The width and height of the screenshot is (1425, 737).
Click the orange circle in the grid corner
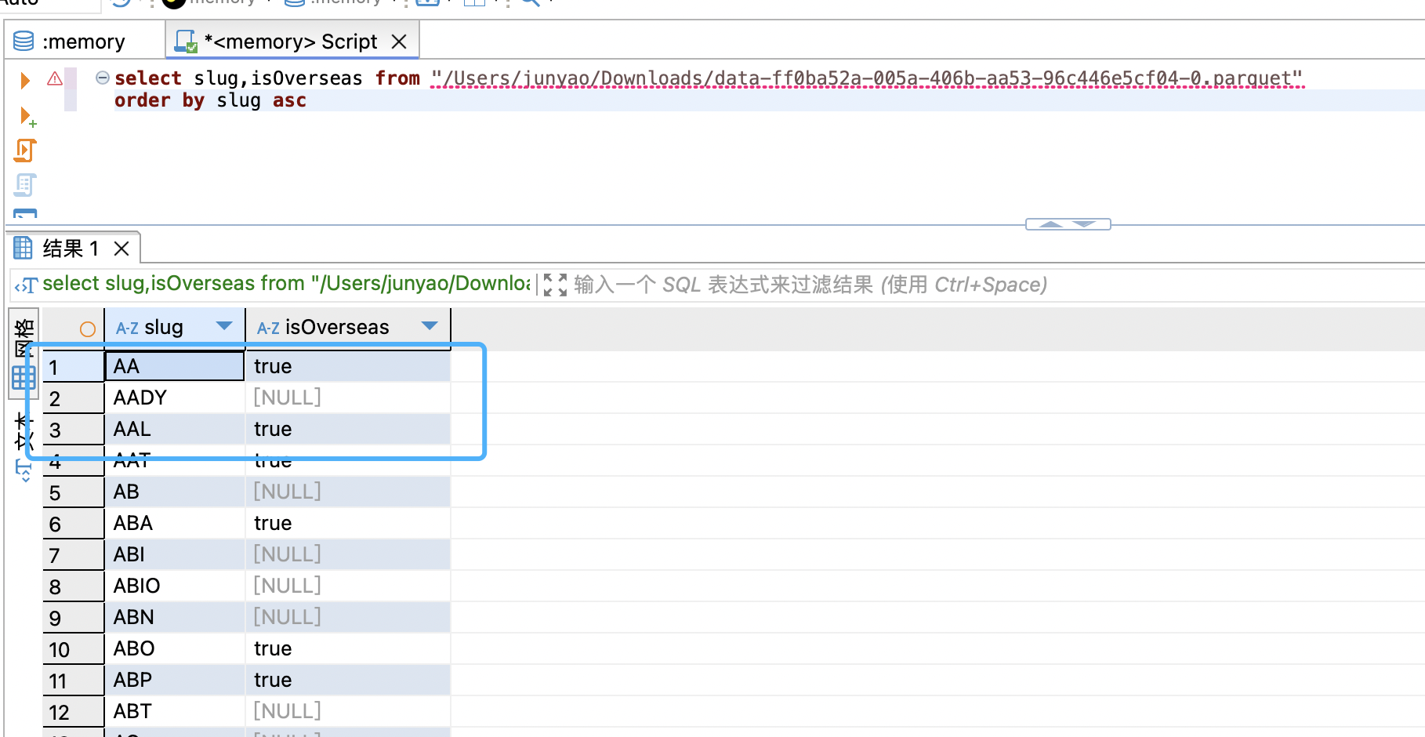(x=88, y=329)
